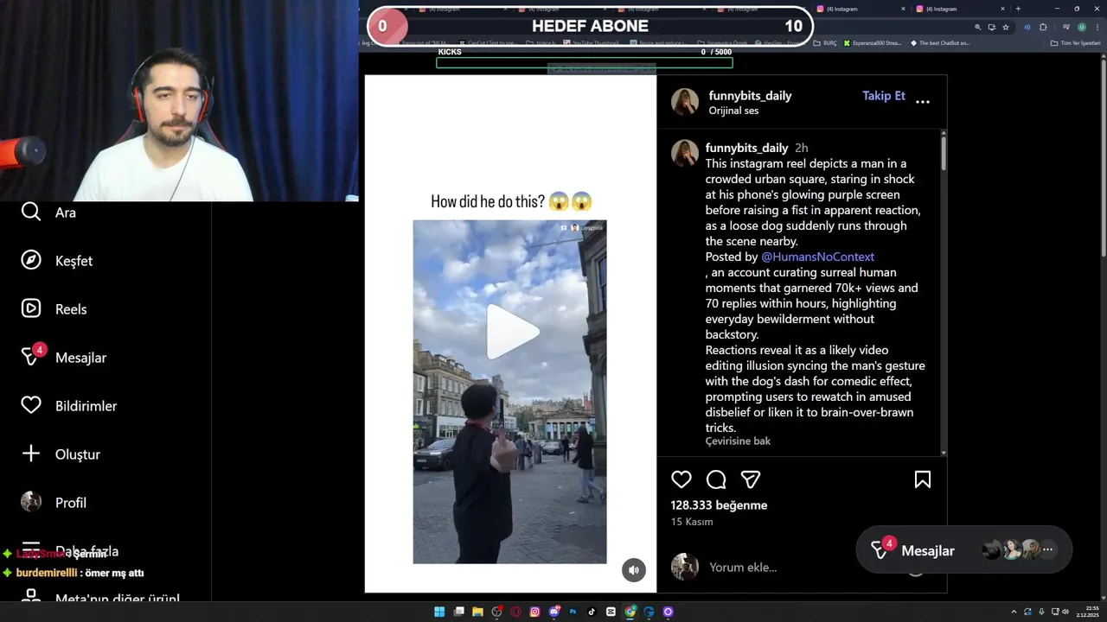The image size is (1107, 622).
Task: Click the caption author funnybits_daily username
Action: (746, 148)
